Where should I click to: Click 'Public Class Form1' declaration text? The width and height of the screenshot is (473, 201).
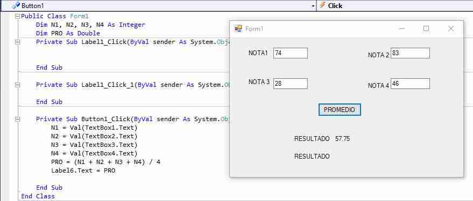point(54,16)
